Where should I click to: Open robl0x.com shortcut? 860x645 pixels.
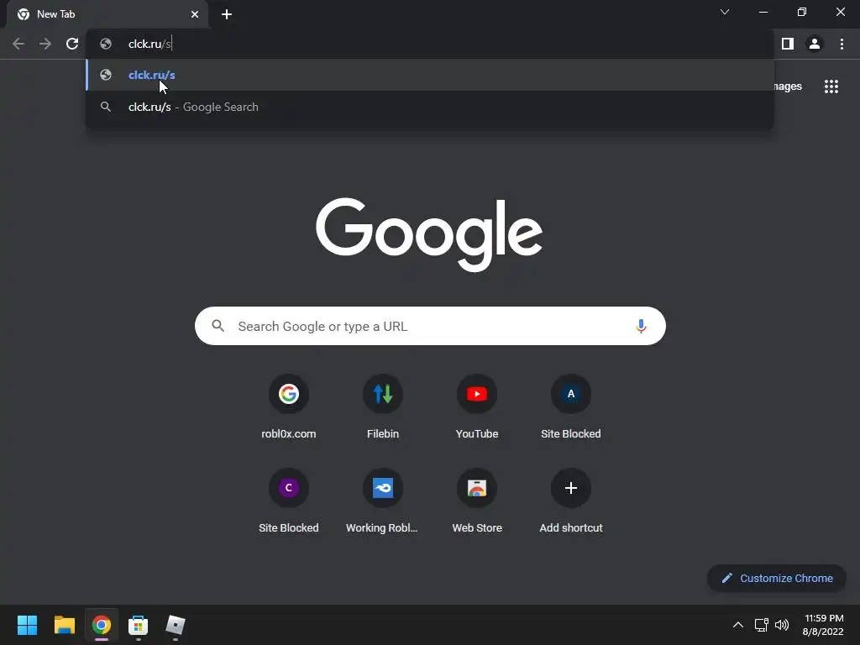coord(289,407)
